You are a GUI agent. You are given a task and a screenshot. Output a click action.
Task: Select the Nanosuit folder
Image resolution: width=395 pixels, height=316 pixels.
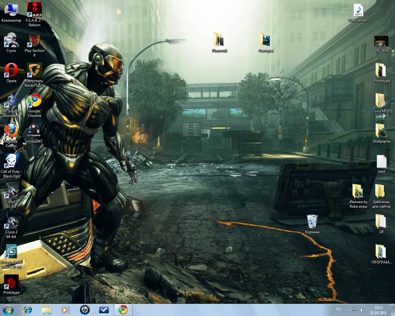coord(219,43)
